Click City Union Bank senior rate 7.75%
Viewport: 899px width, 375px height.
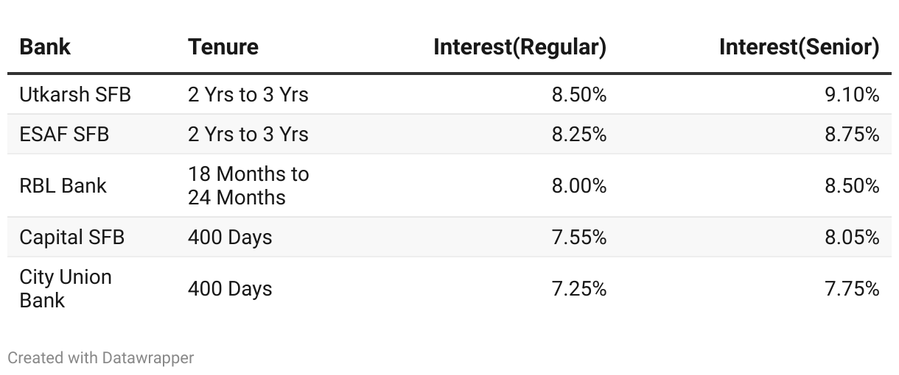(x=852, y=288)
